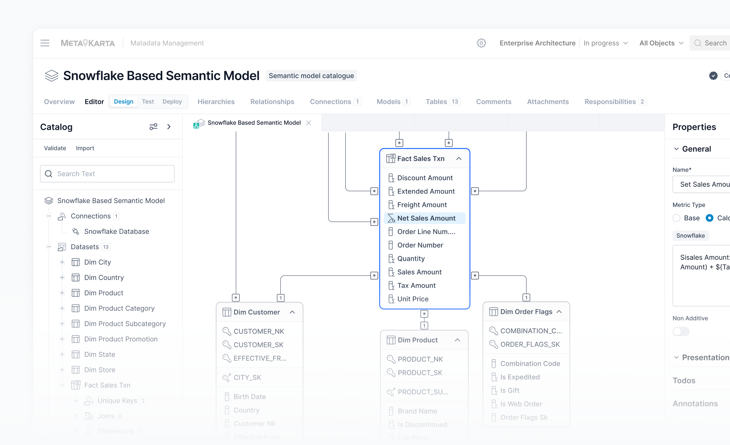Collapse the Datasets tree group
The height and width of the screenshot is (445, 730).
[49, 247]
